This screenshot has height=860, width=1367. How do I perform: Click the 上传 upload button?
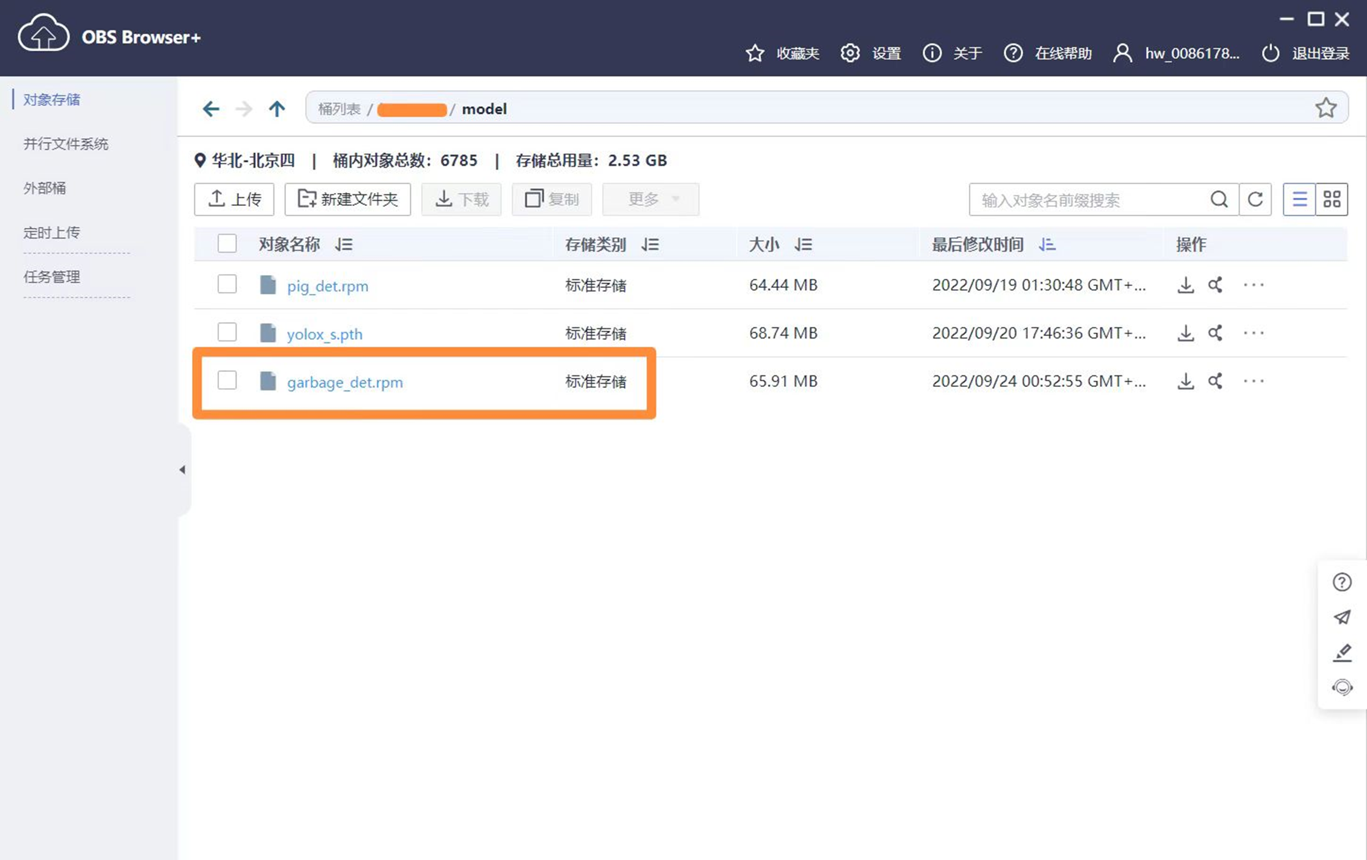(x=234, y=199)
